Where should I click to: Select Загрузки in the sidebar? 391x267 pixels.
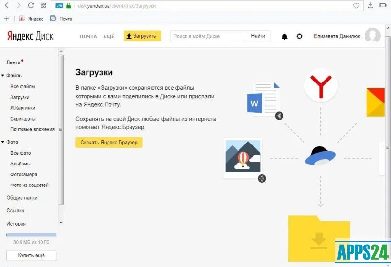tap(20, 98)
